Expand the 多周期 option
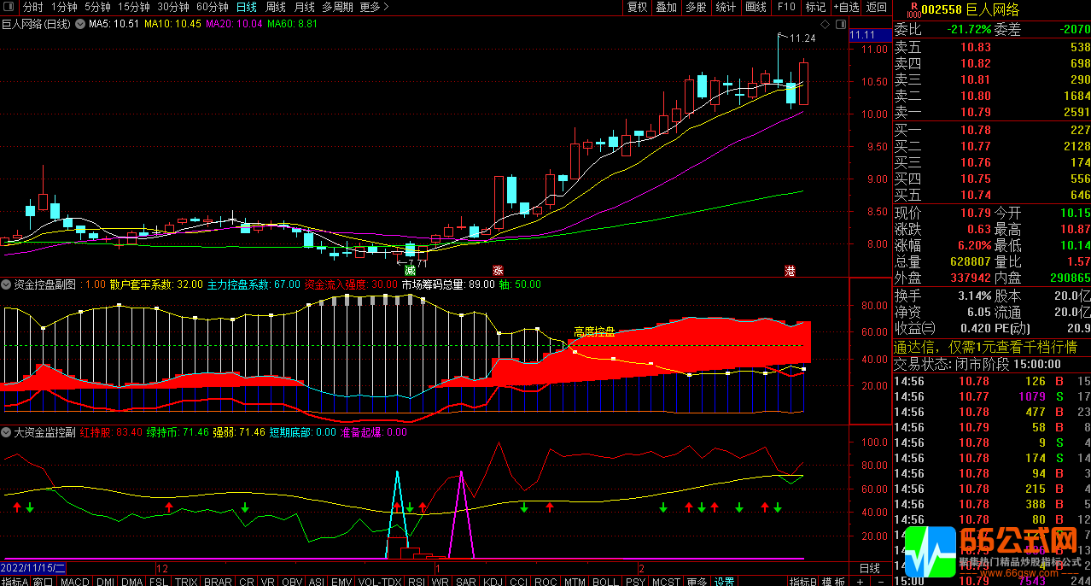 (x=337, y=7)
